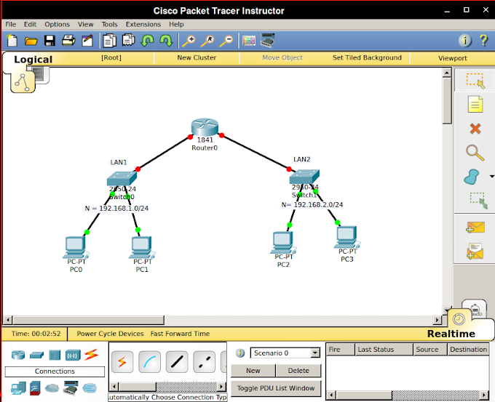This screenshot has height=402, width=495.
Task: Zoom out using the minus magnifier
Action: pyautogui.click(x=226, y=41)
